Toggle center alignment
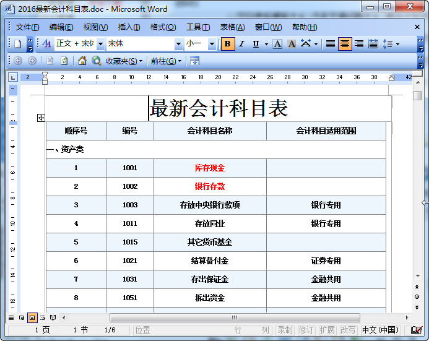 click(x=345, y=44)
